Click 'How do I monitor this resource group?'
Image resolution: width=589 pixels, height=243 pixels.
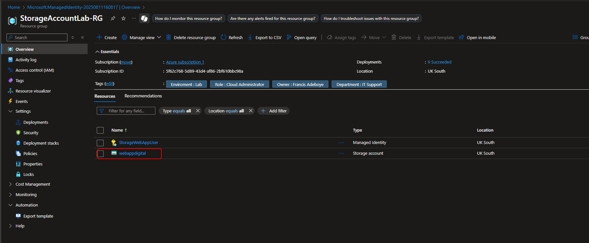[x=189, y=19]
